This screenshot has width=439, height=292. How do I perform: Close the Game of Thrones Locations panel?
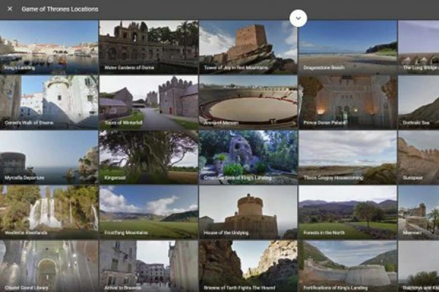(x=10, y=9)
